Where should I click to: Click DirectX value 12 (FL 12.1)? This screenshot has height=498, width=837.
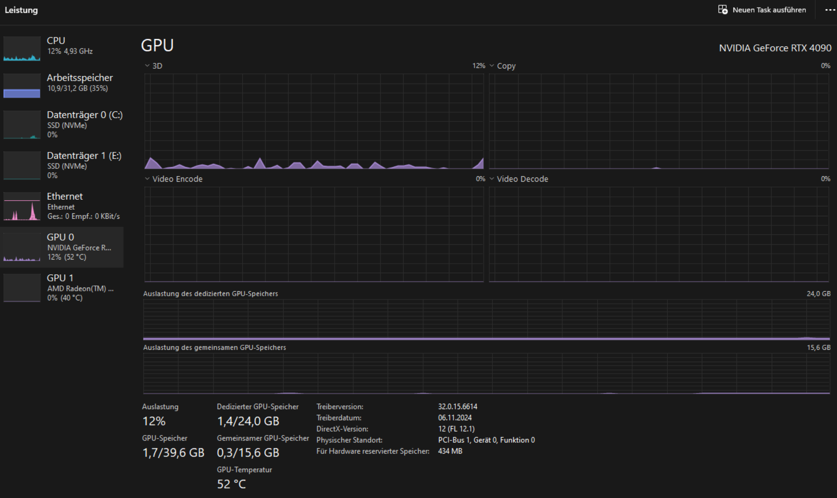coord(456,429)
